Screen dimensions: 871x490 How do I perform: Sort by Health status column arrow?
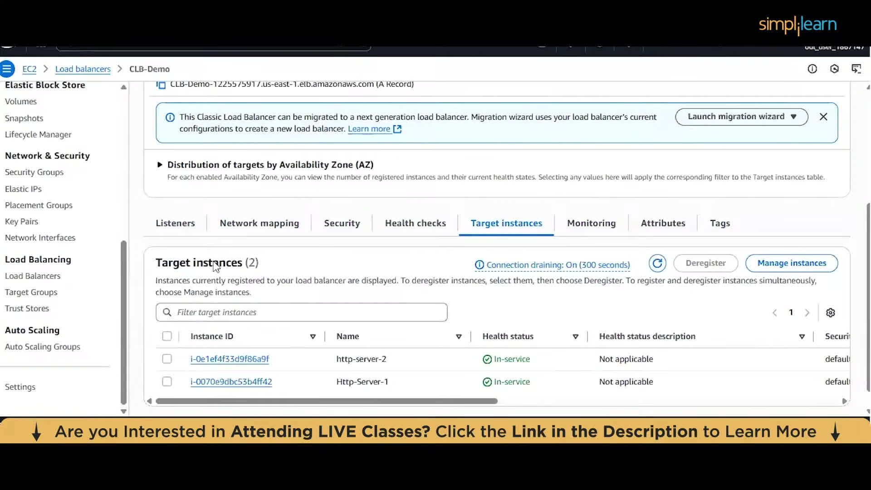575,337
